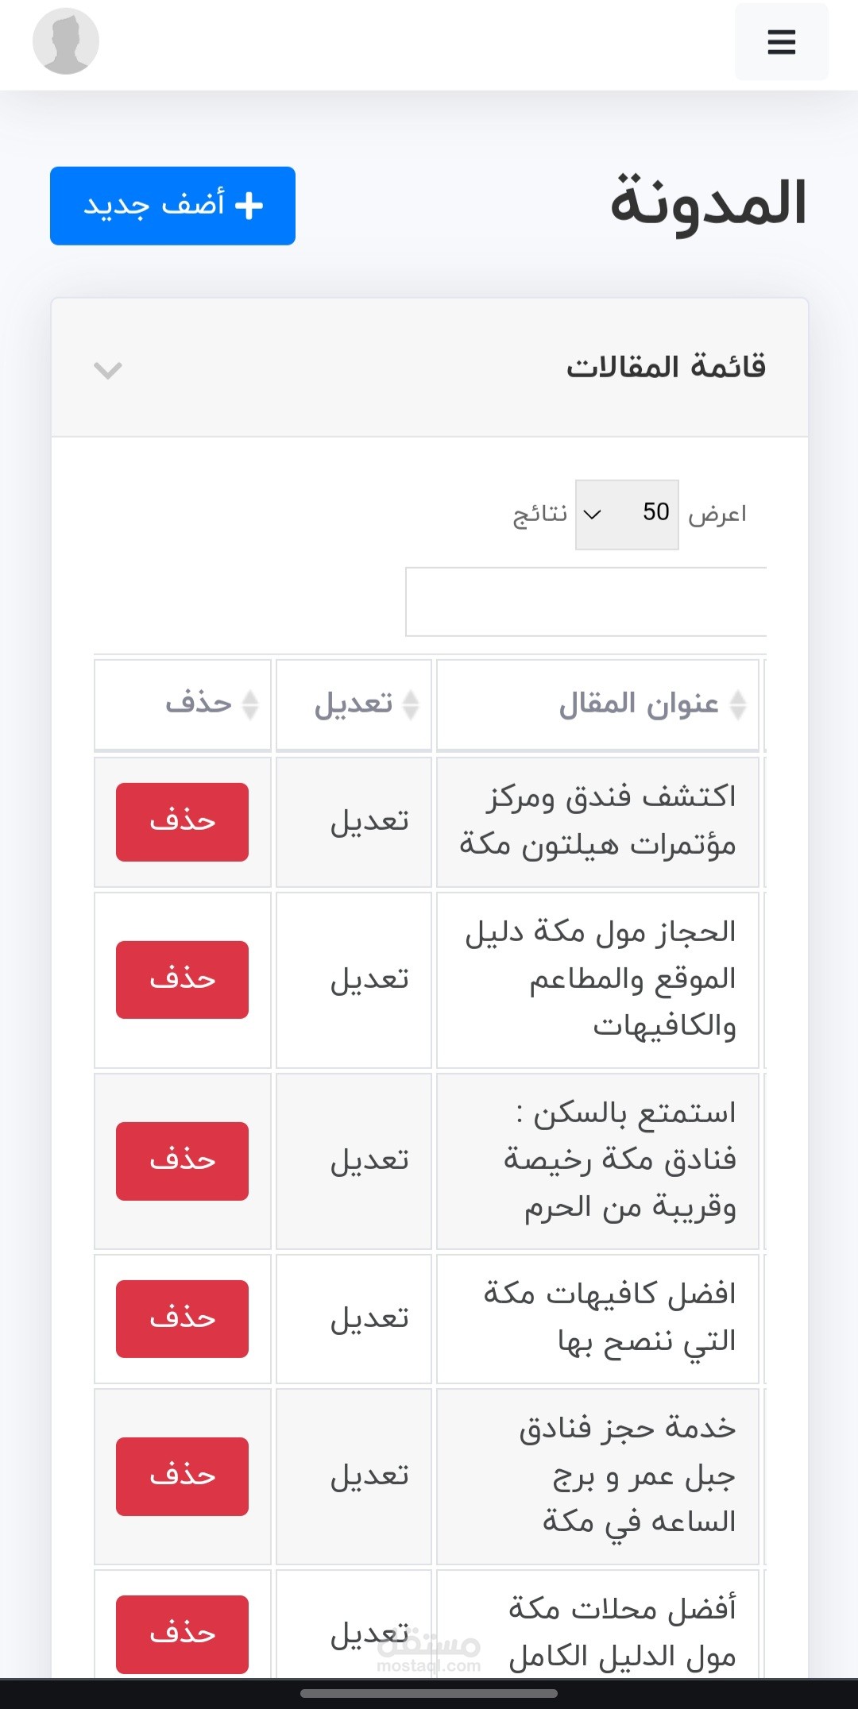Click sort arrows on حذف column header
This screenshot has height=1709, width=858.
coord(250,704)
